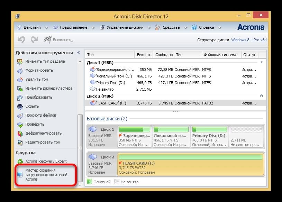Click the Check (Проверить) volume icon
The image size is (282, 202).
pyautogui.click(x=20, y=125)
